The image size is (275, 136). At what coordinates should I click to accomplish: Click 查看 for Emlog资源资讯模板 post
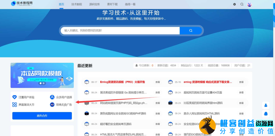[x=158, y=82]
